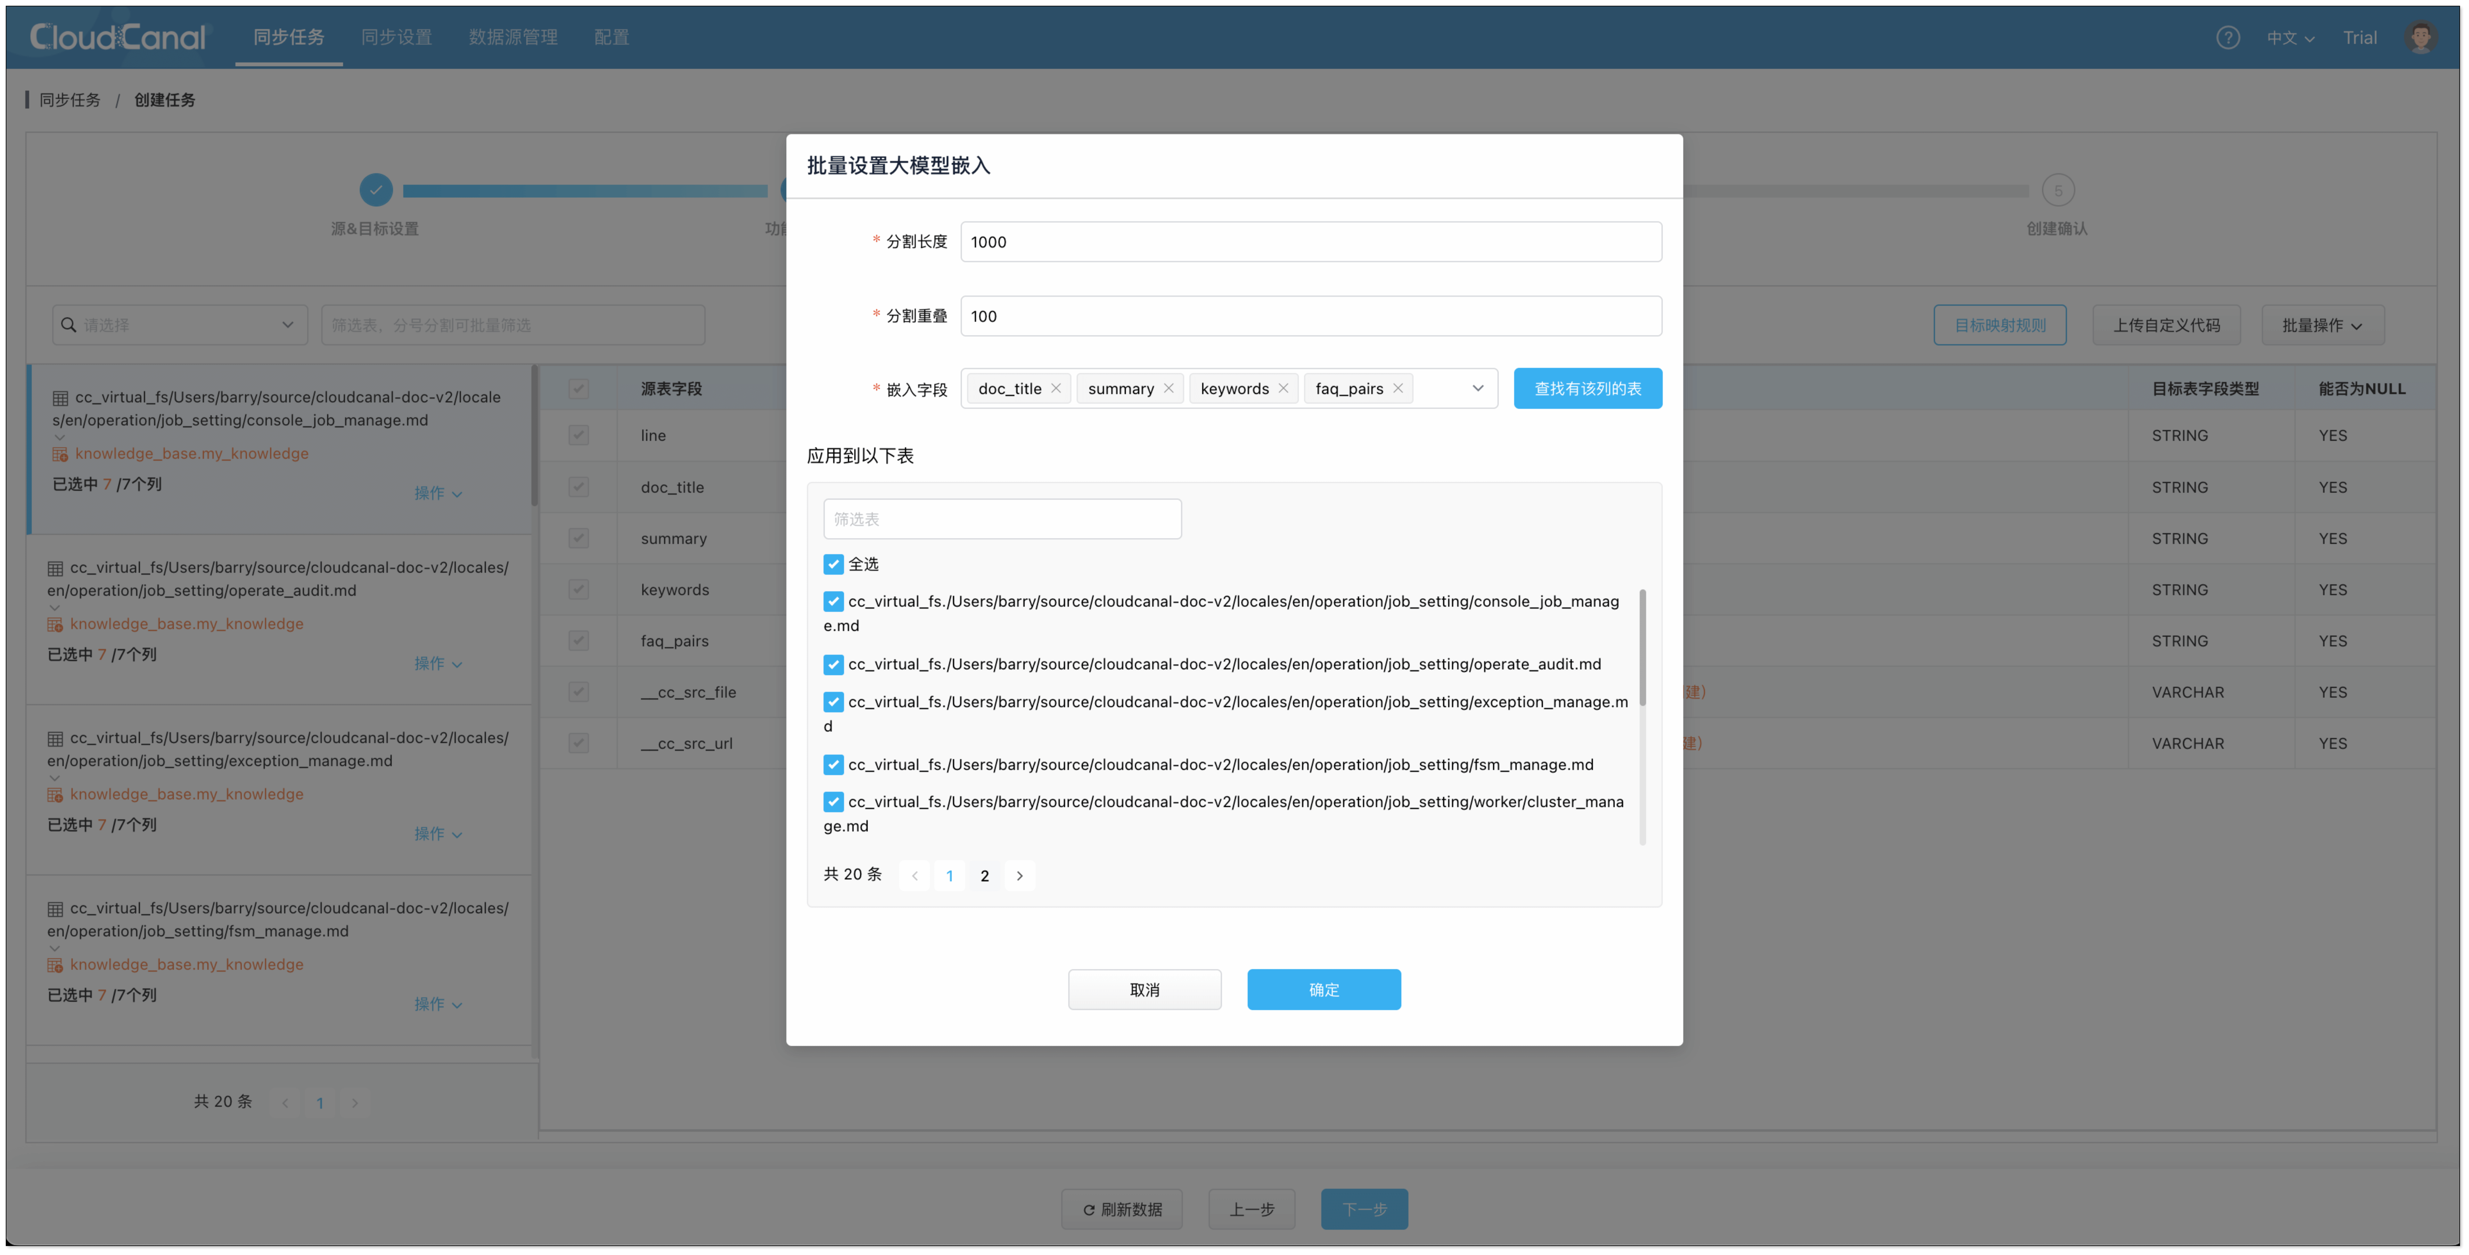Open 操作 menu for fsm_manage.md
Image resolution: width=2469 pixels, height=1255 pixels.
point(438,1004)
